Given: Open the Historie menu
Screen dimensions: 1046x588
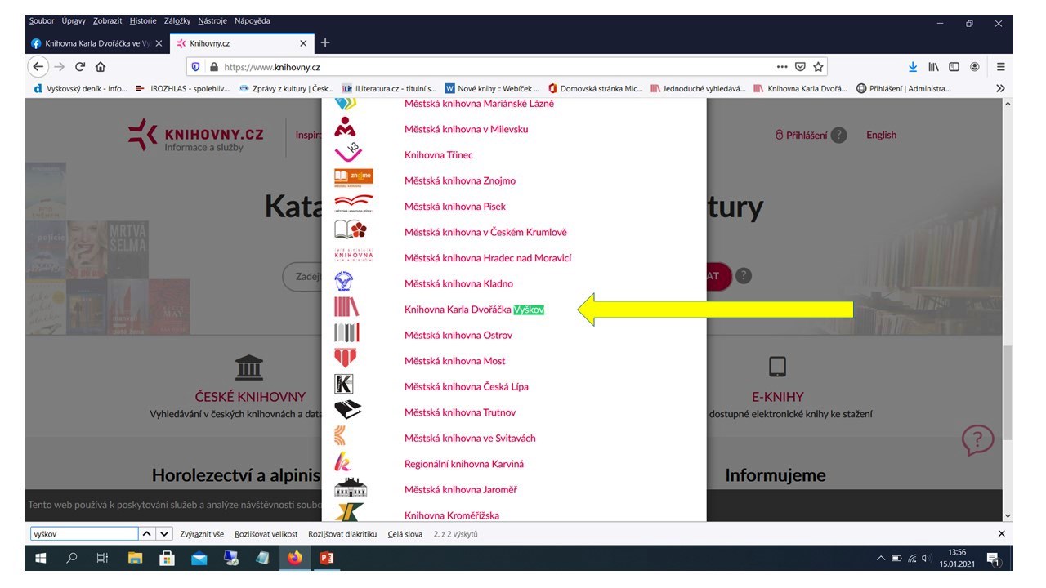Looking at the screenshot, I should click(x=143, y=21).
